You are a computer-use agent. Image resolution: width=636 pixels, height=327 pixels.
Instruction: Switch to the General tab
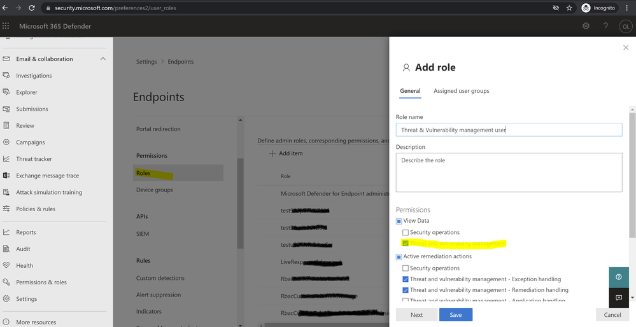click(x=410, y=91)
